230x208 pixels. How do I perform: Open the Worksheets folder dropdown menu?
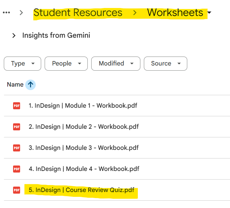(x=209, y=13)
